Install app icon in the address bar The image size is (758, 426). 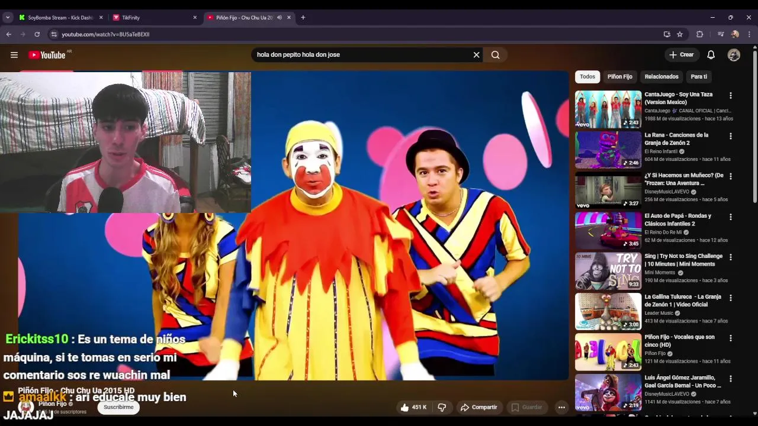[667, 34]
